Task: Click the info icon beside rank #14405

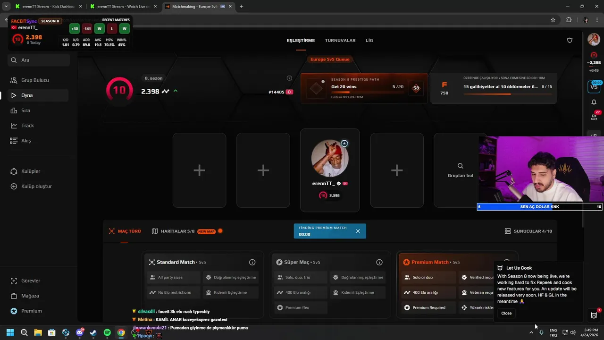Action: (x=289, y=78)
